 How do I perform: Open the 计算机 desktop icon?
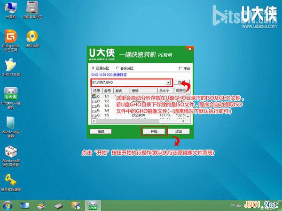click(x=11, y=10)
